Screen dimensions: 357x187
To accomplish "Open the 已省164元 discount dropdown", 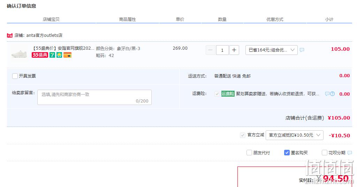I will tap(271, 50).
